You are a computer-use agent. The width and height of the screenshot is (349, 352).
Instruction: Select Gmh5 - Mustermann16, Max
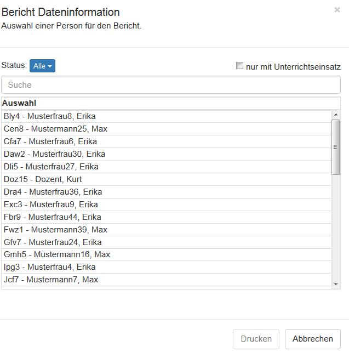click(x=57, y=254)
